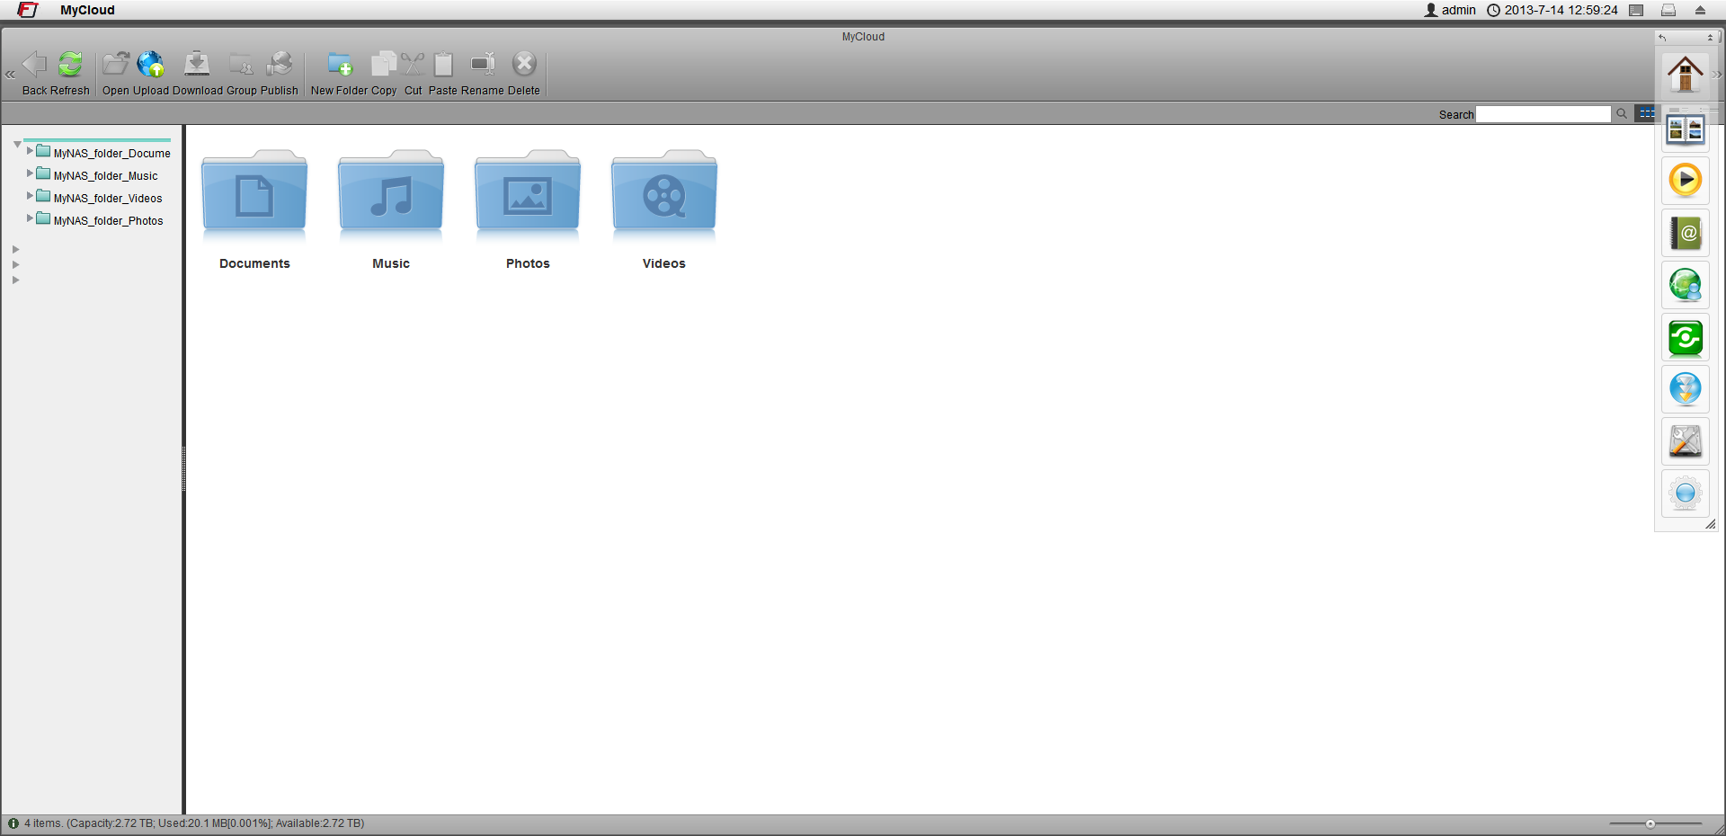This screenshot has height=836, width=1726.
Task: Open the green sync dock icon
Action: (x=1686, y=337)
